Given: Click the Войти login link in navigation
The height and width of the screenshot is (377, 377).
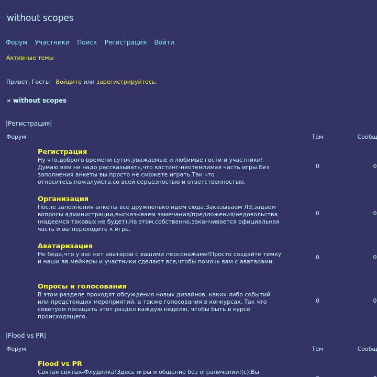Looking at the screenshot, I should pos(164,42).
